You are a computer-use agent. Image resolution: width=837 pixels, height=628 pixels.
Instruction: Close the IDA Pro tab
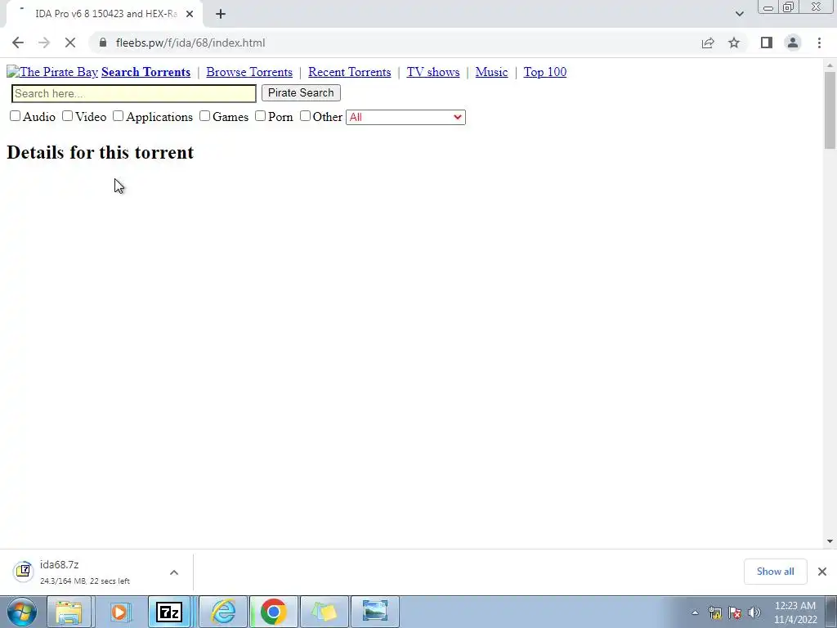[x=190, y=14]
